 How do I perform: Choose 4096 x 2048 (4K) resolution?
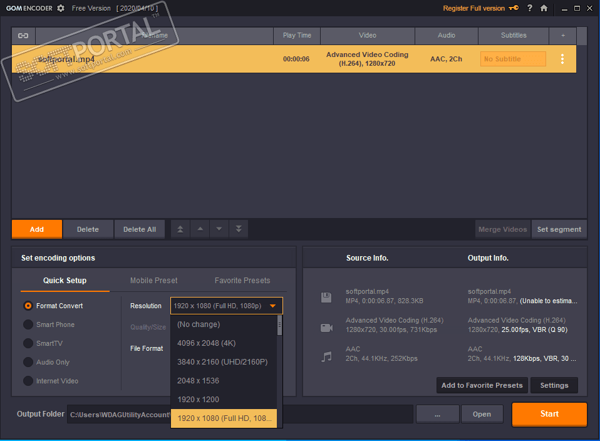[224, 343]
